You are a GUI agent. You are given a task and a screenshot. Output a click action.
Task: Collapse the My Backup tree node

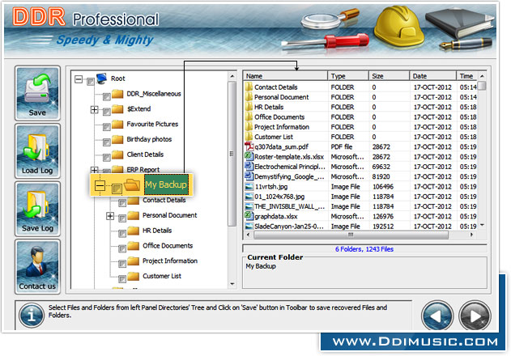click(100, 185)
